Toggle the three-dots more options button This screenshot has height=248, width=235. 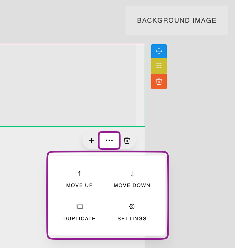(x=109, y=140)
